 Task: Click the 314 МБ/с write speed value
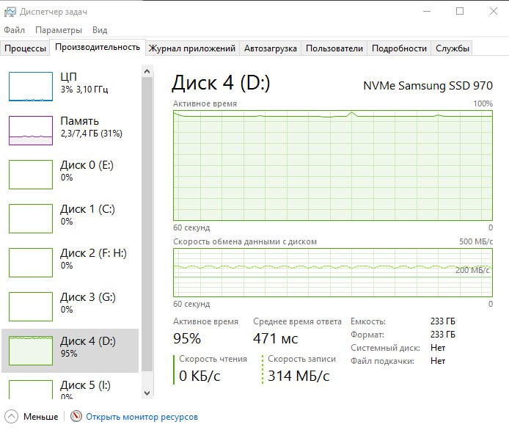coord(299,376)
